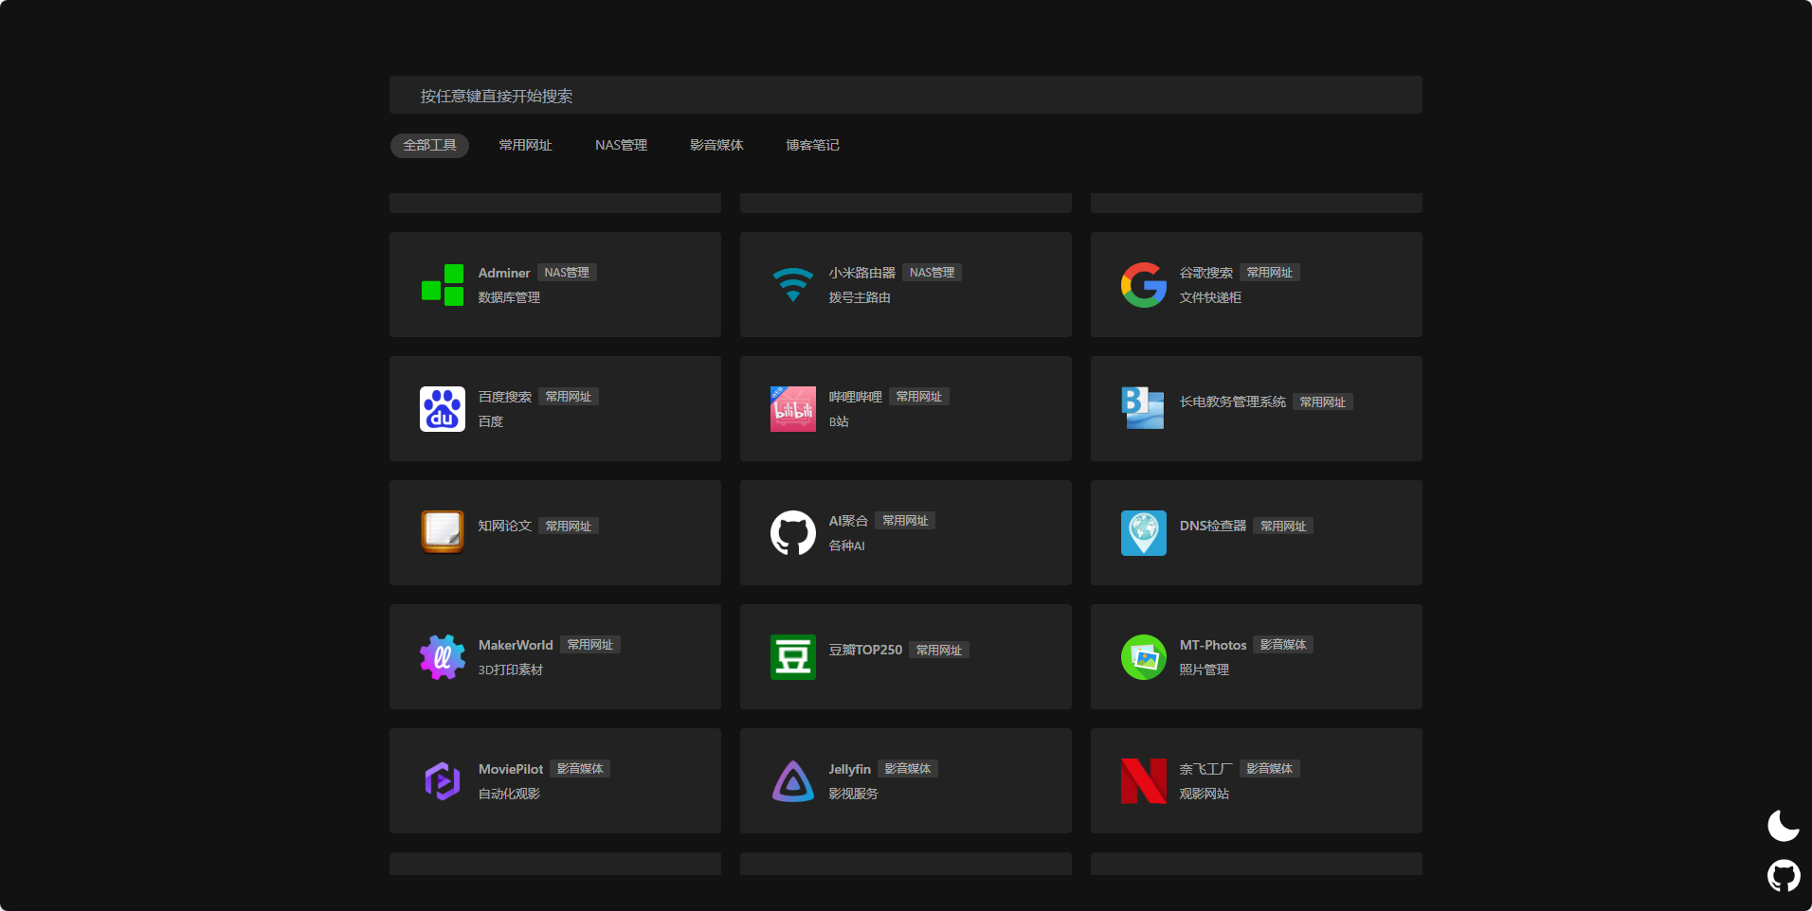
Task: Open the GitHub repository icon at bottom right
Action: (1784, 876)
